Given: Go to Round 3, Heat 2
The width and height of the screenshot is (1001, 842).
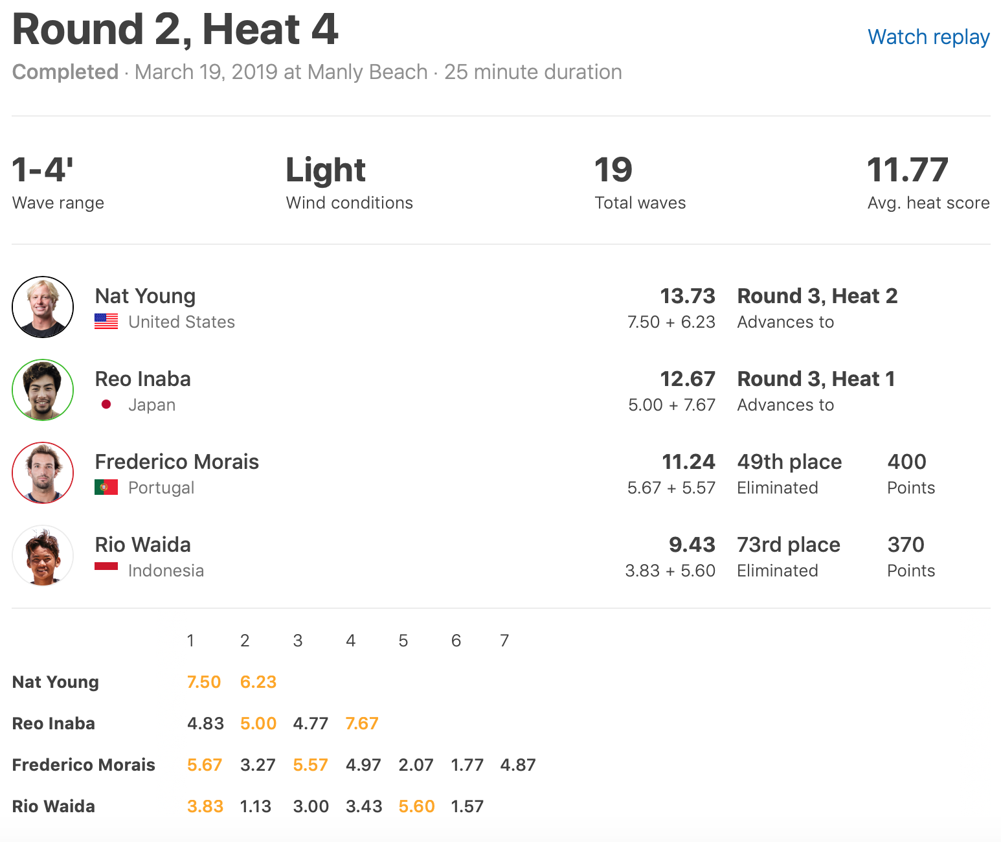Looking at the screenshot, I should [x=817, y=296].
